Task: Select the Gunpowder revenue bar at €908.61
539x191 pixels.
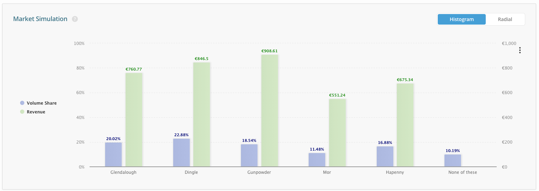Action: 269,111
